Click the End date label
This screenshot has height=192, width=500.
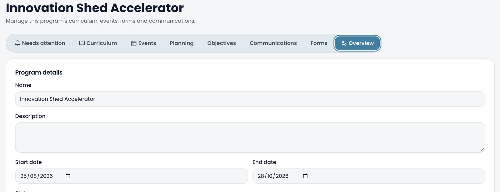[264, 162]
